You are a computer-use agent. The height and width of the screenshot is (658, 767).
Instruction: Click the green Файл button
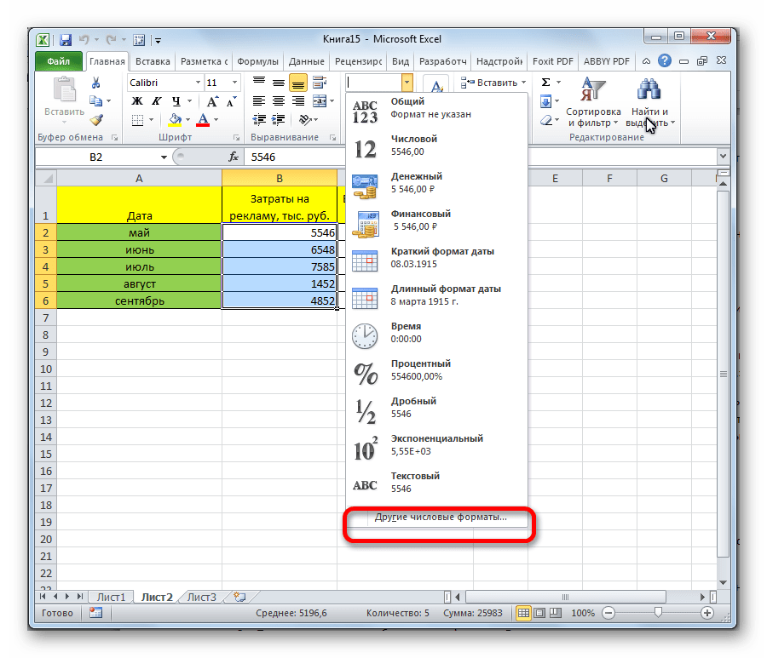[59, 61]
